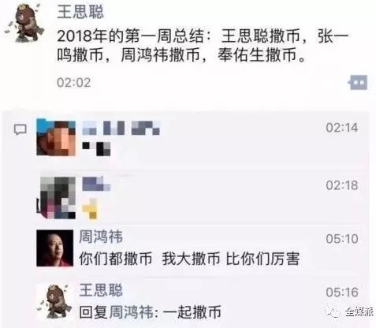This screenshot has width=376, height=328.
Task: Tap the blurred username of the 02:18 comment
Action: click(96, 184)
